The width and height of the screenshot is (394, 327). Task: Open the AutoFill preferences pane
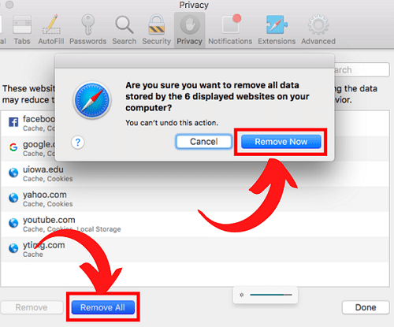tap(51, 30)
